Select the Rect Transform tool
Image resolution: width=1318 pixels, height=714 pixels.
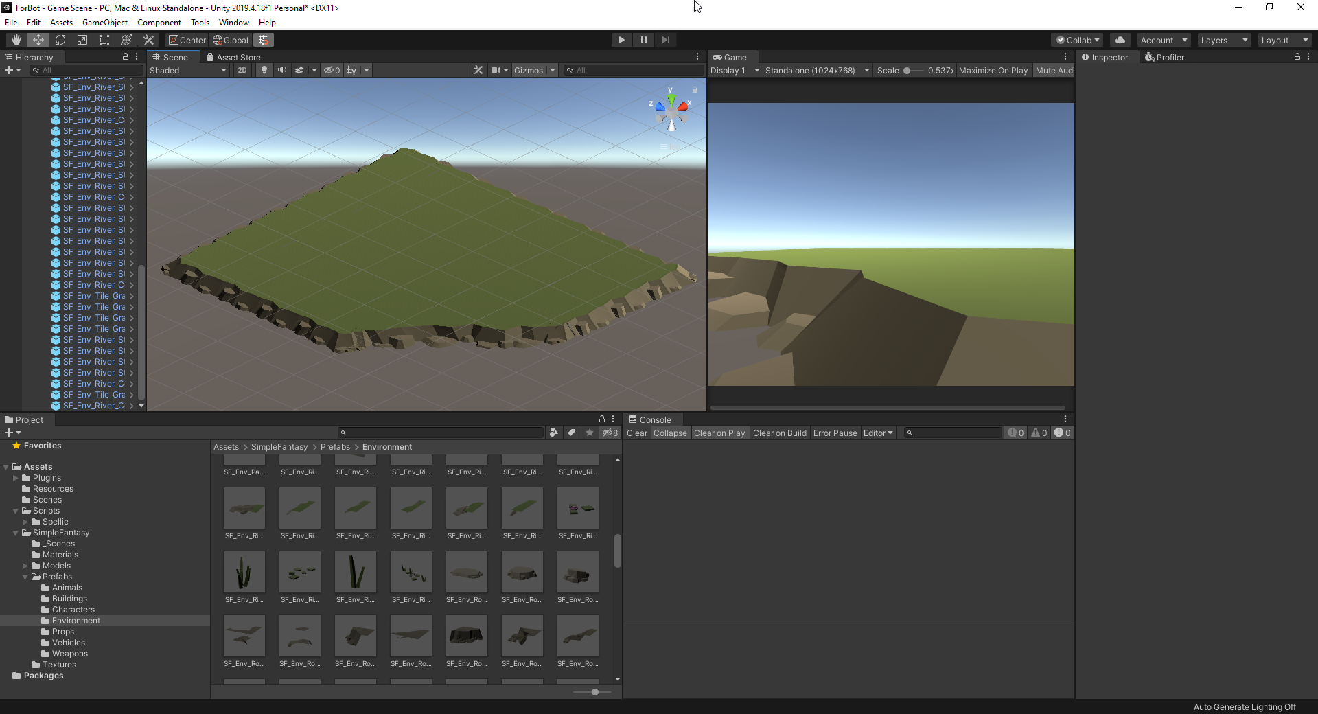pyautogui.click(x=104, y=40)
